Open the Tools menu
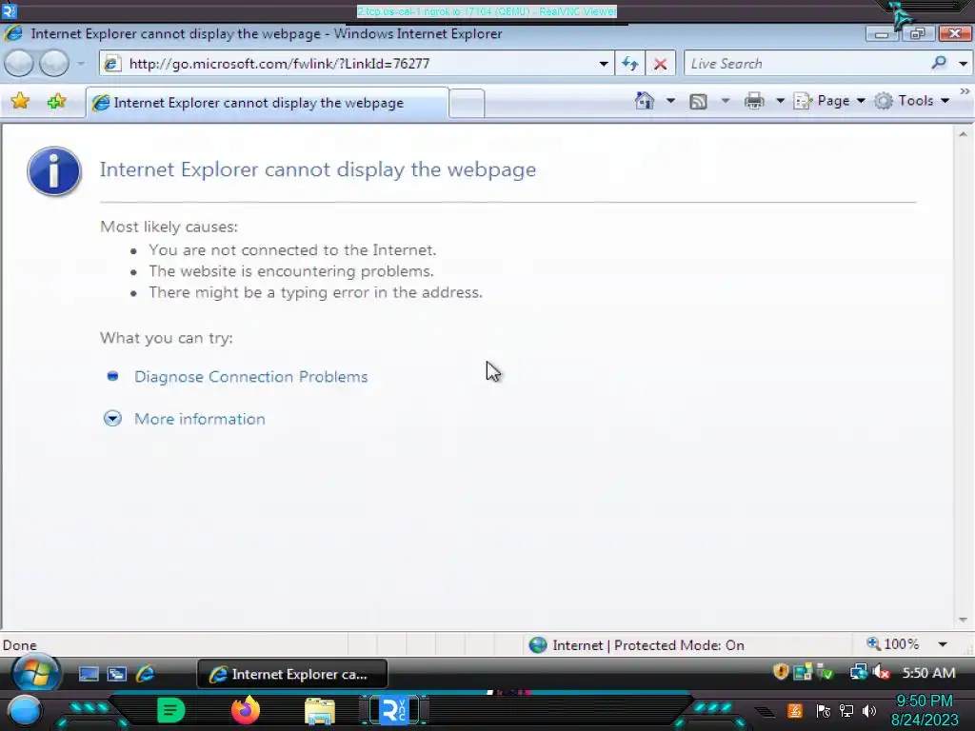975x731 pixels. coord(911,101)
